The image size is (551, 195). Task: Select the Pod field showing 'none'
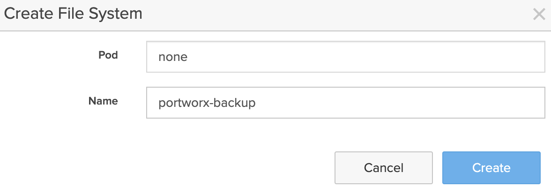[345, 57]
